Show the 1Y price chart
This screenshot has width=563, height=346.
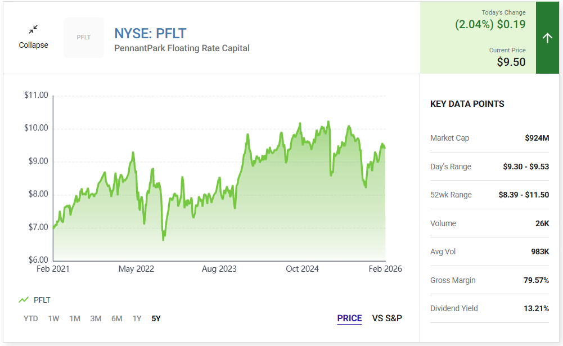click(x=137, y=318)
